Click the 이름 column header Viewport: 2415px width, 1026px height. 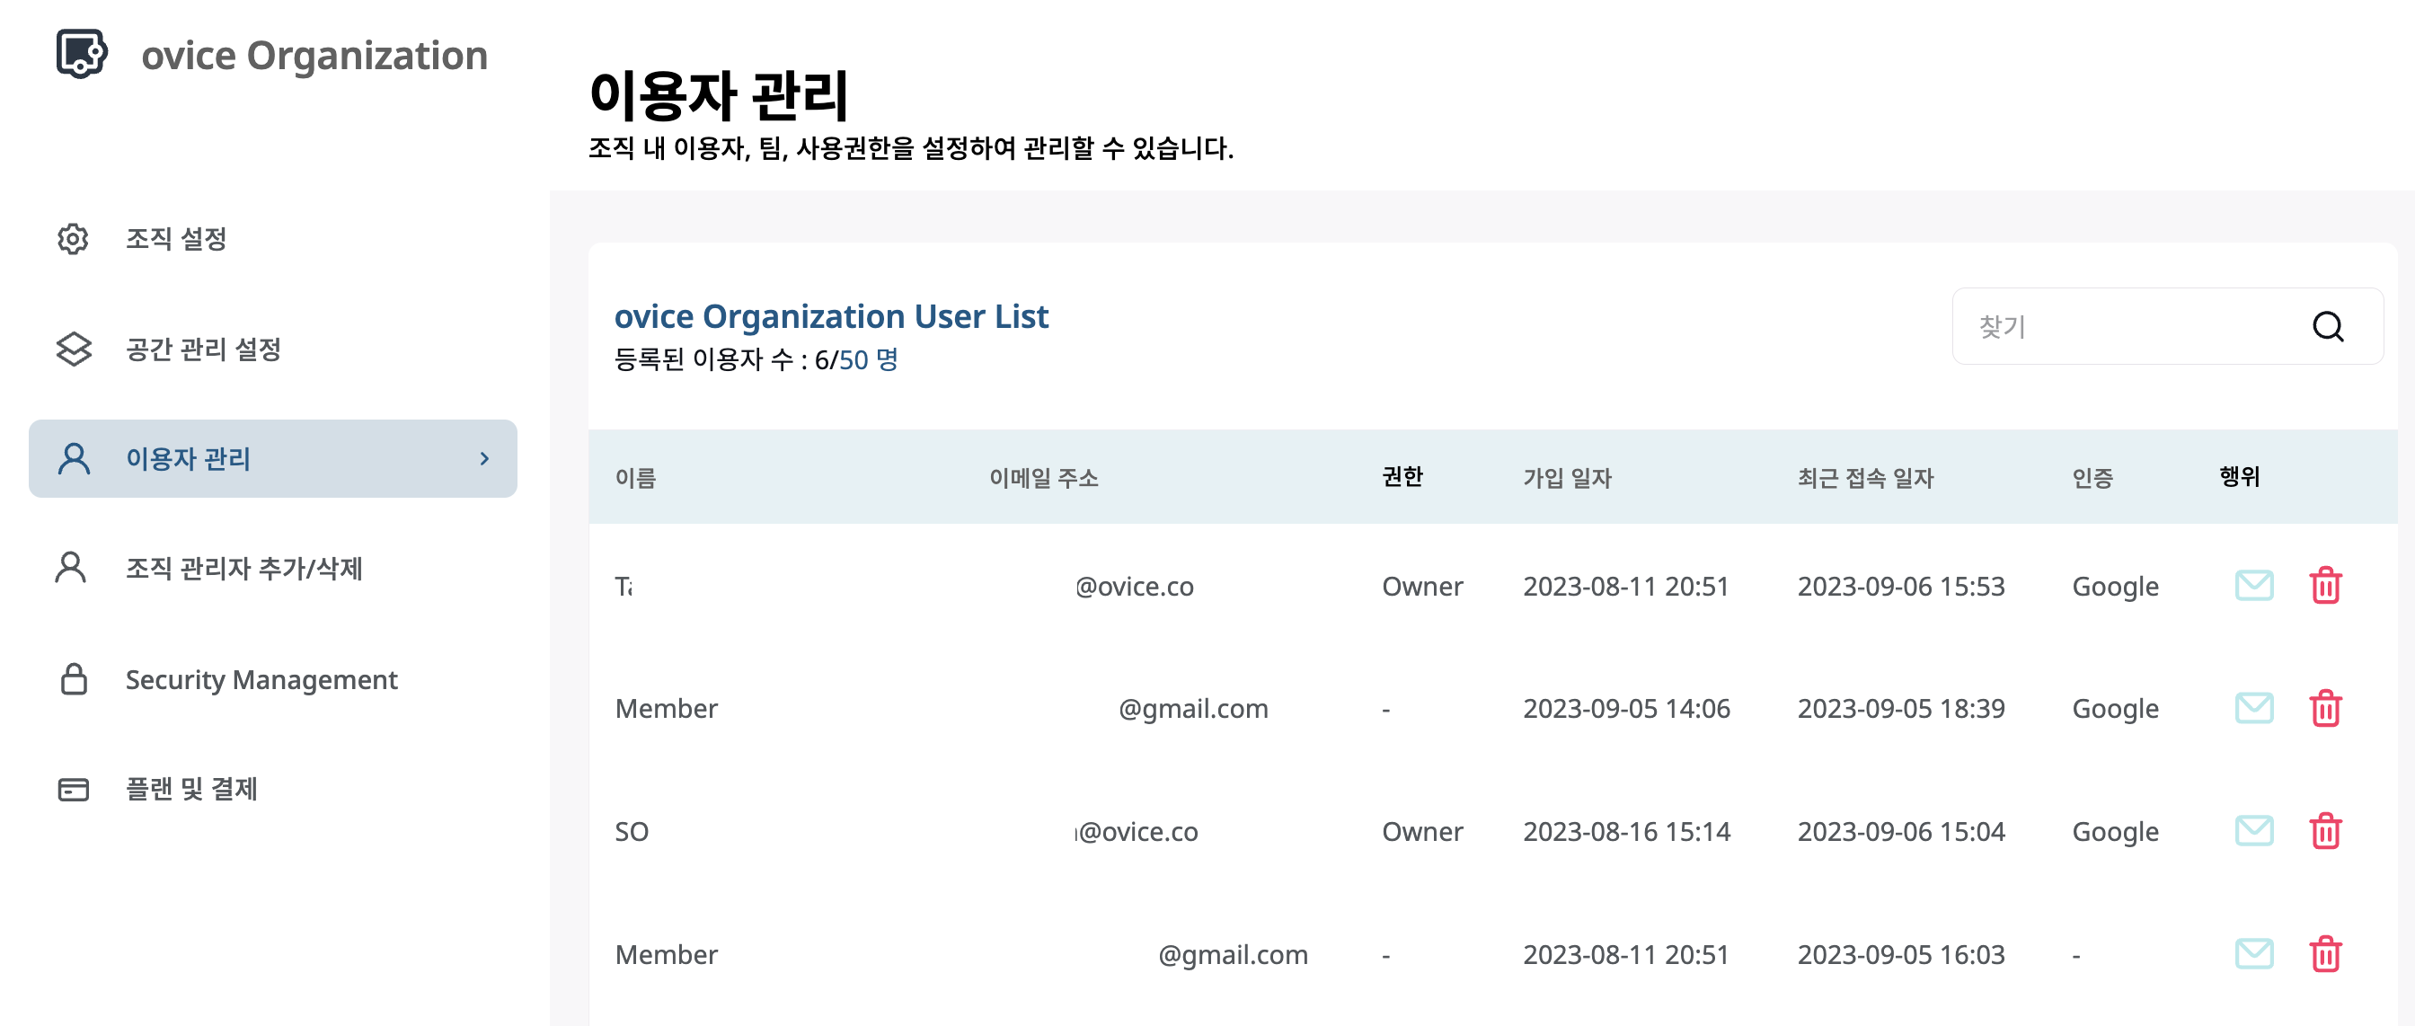point(634,477)
